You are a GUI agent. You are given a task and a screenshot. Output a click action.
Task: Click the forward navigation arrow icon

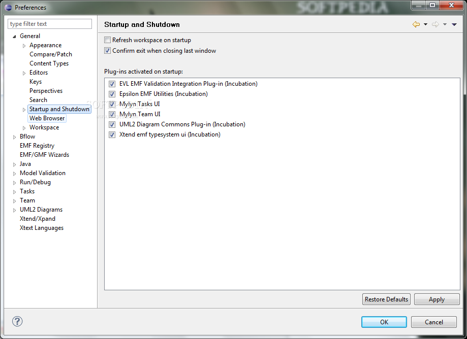pyautogui.click(x=435, y=24)
